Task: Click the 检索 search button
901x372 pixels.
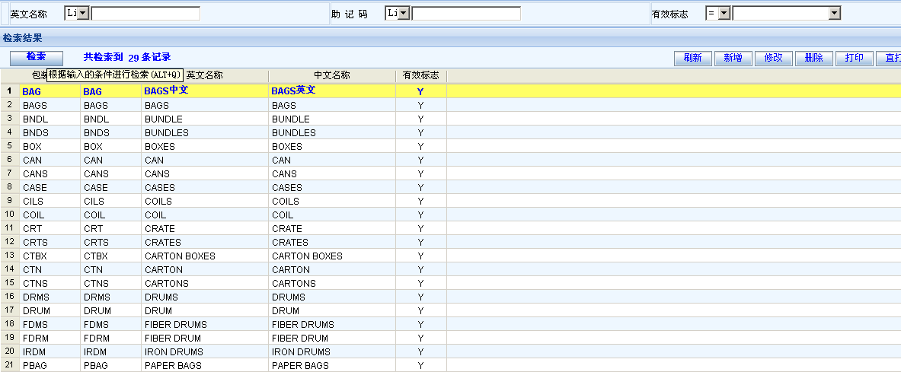Action: coord(37,57)
